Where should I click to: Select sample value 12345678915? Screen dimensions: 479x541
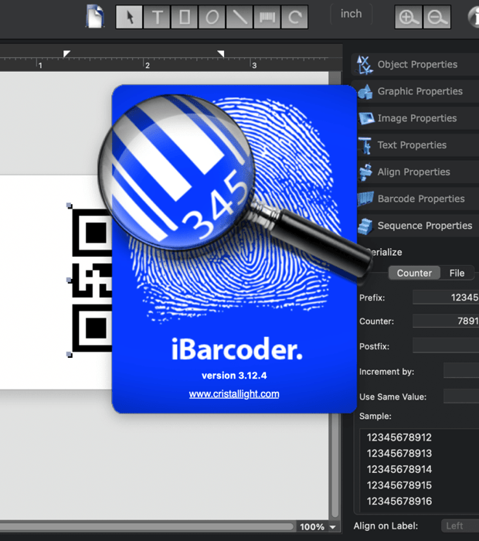(399, 485)
